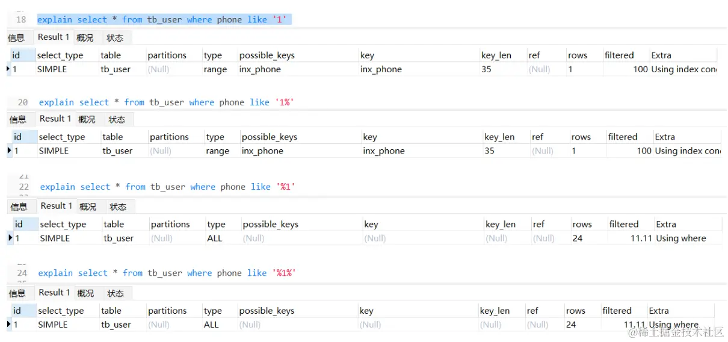Image resolution: width=728 pixels, height=342 pixels.
Task: Open 概况 tab below the line 24 query
Action: (86, 293)
